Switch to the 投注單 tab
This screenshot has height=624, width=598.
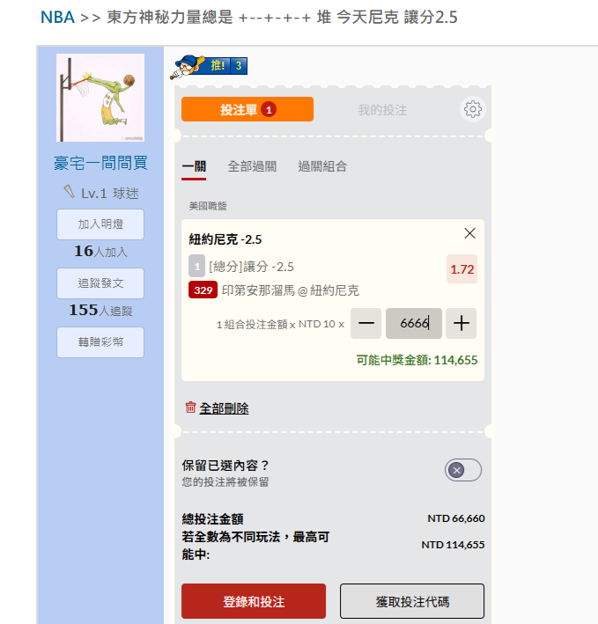point(247,109)
